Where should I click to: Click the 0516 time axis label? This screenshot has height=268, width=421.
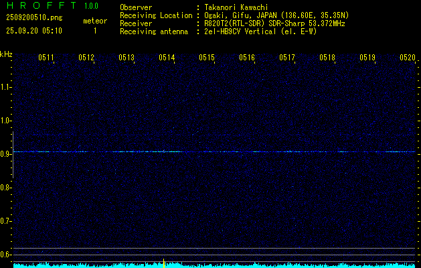[247, 57]
